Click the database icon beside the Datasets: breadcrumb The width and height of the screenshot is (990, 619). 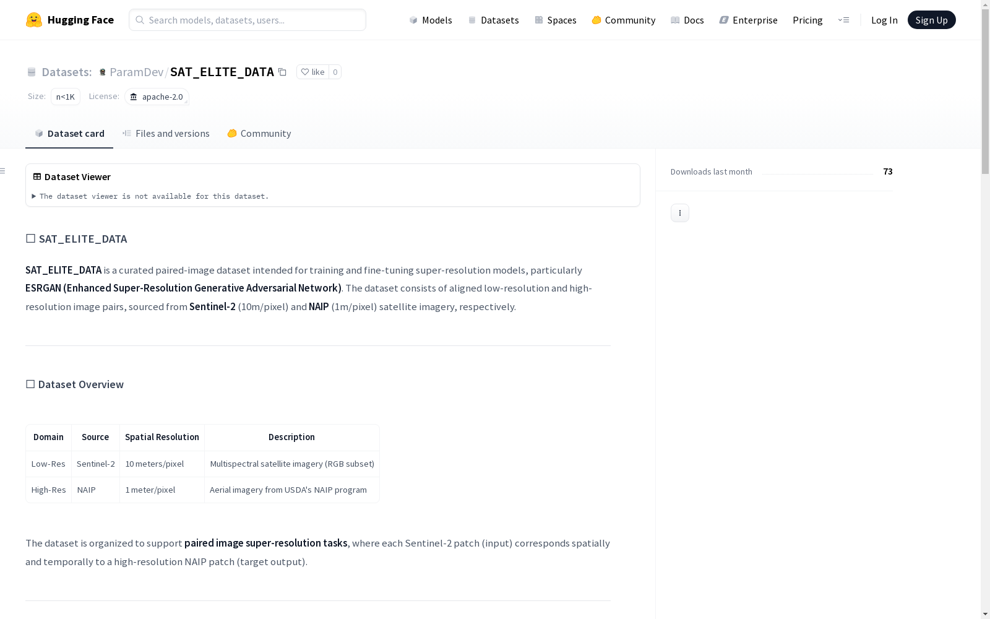click(32, 72)
